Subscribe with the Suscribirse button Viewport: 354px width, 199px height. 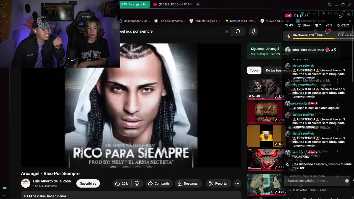point(88,184)
